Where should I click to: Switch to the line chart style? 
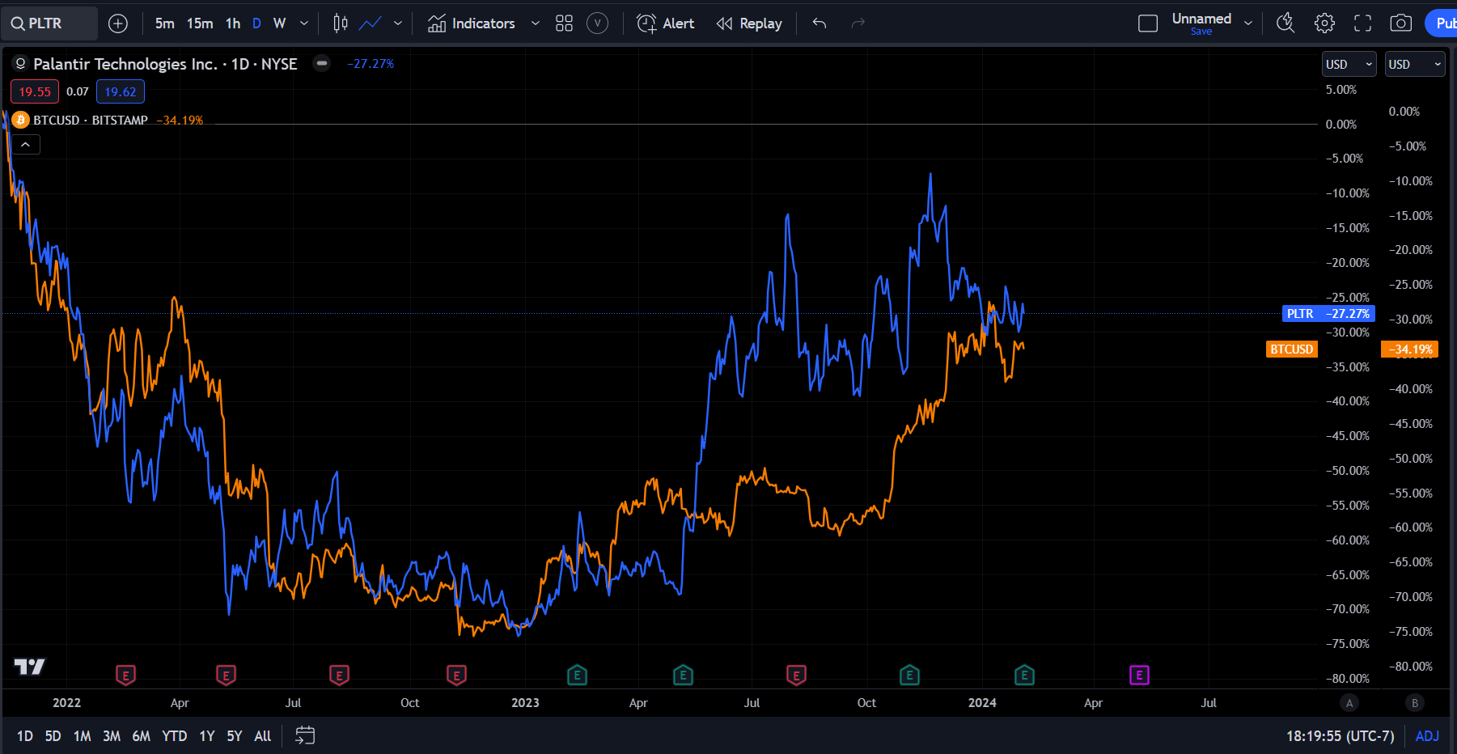(x=371, y=23)
